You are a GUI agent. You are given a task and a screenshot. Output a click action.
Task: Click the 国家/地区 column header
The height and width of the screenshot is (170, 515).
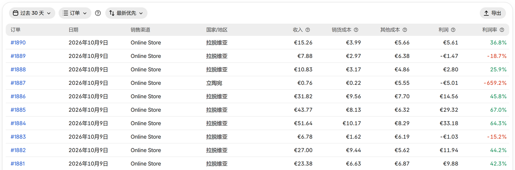click(217, 30)
